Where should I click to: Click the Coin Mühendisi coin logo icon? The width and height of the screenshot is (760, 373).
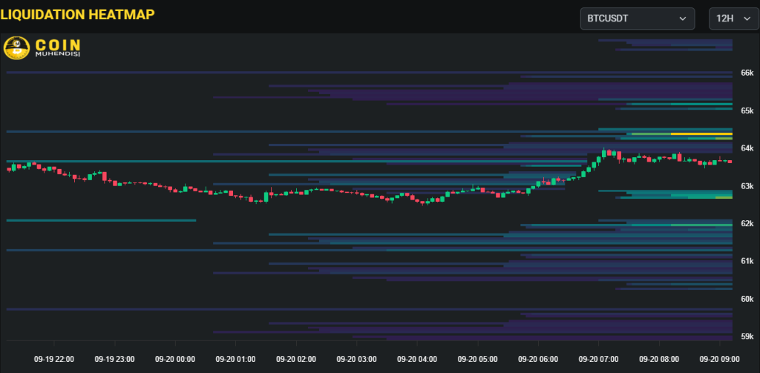(16, 48)
